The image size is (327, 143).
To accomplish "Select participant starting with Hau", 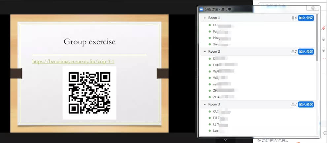I will tap(222, 38).
